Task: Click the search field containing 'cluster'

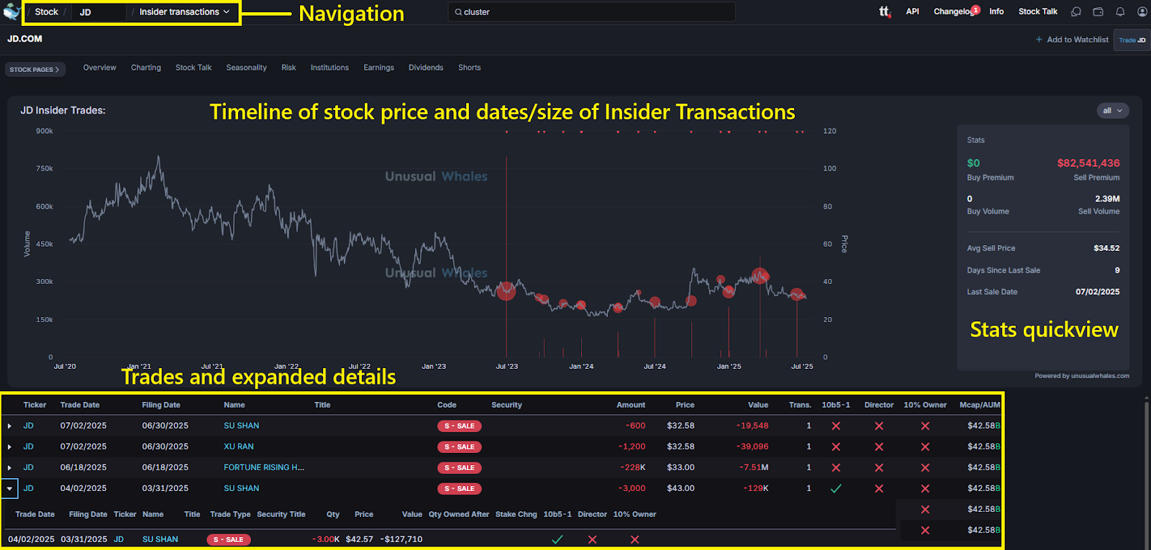Action: (591, 12)
